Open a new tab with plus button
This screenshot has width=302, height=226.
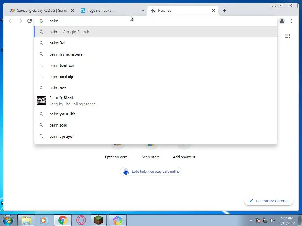tap(224, 11)
